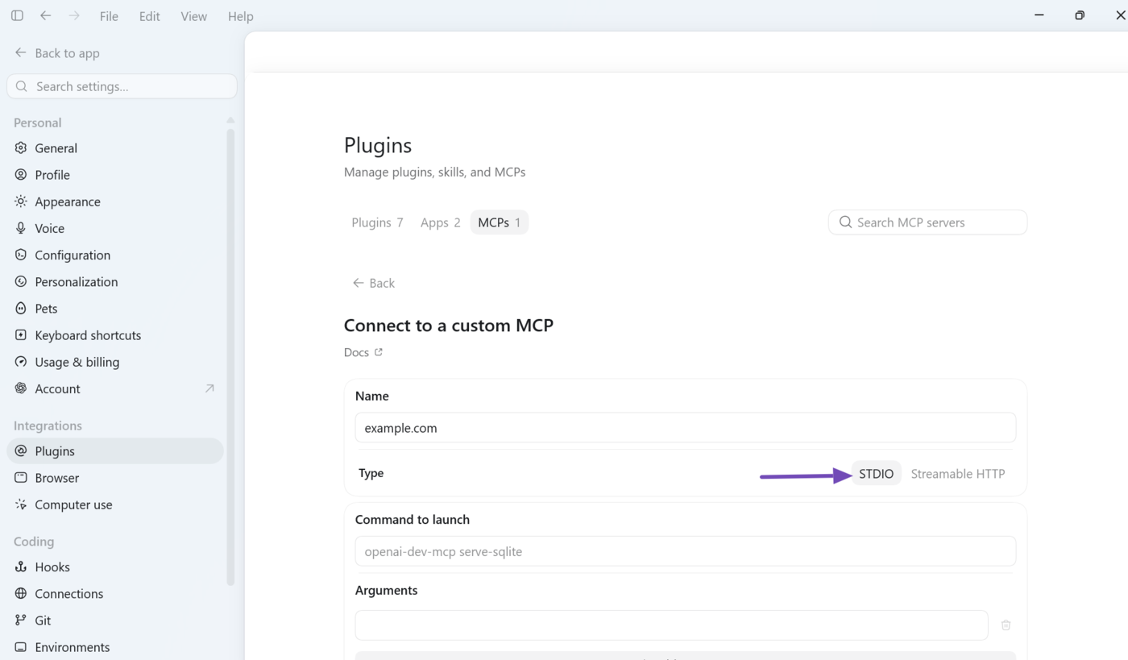1128x660 pixels.
Task: Click the back navigation arrow icon
Action: click(x=46, y=15)
